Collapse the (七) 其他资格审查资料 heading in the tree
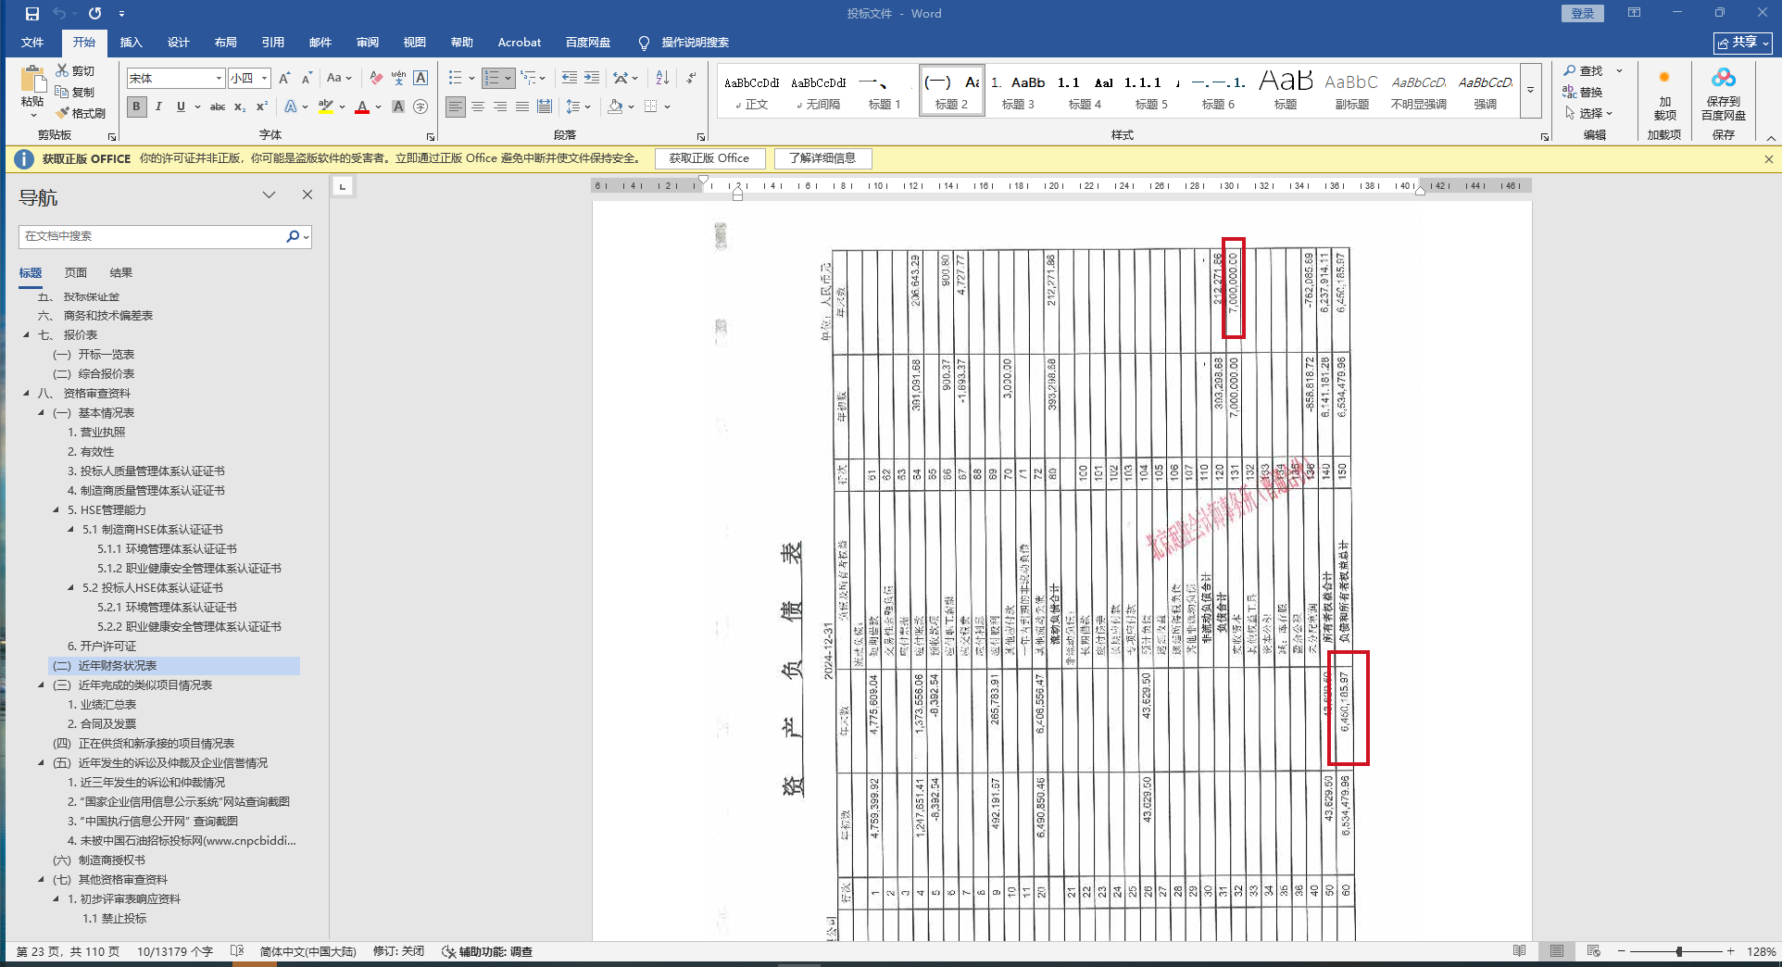 click(x=41, y=880)
